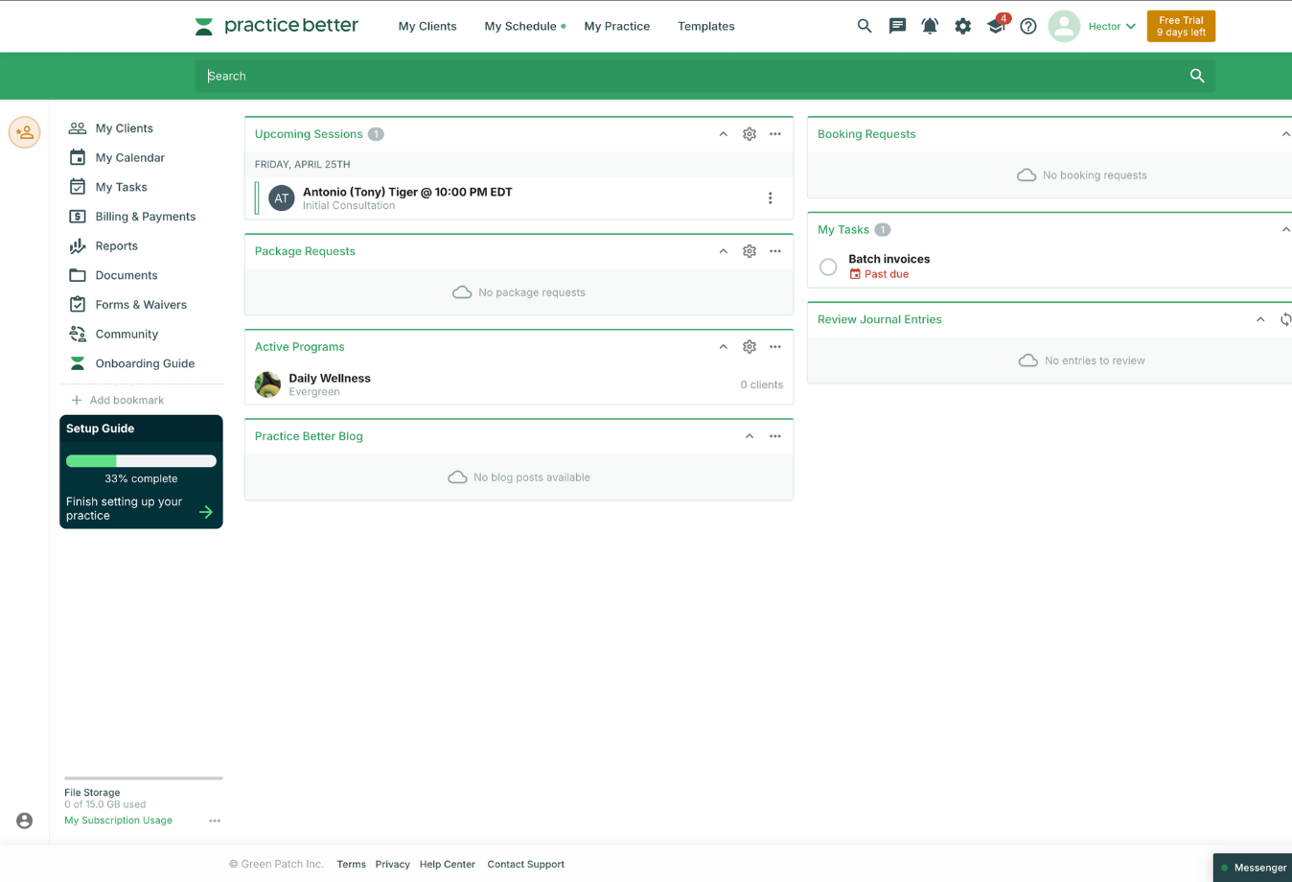Open the Terms footer link
1292x882 pixels.
pyautogui.click(x=351, y=864)
